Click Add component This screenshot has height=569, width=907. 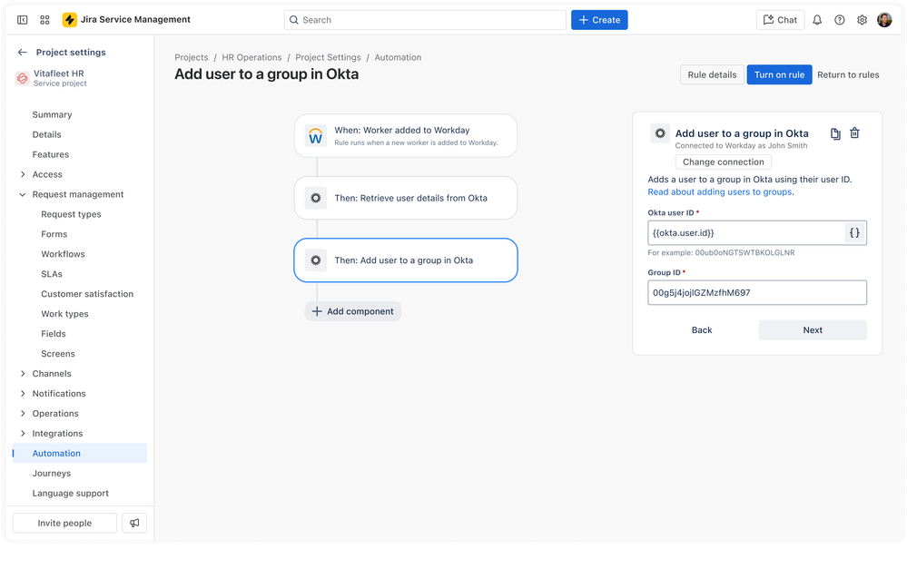coord(353,311)
